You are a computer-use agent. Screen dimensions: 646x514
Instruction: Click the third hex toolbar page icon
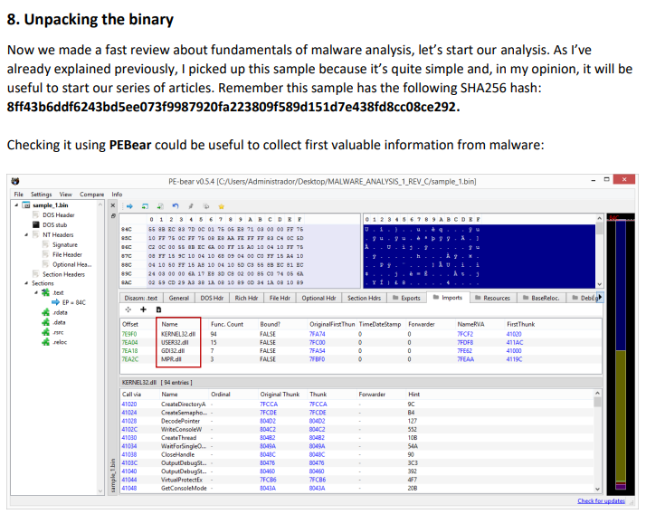tap(160, 206)
